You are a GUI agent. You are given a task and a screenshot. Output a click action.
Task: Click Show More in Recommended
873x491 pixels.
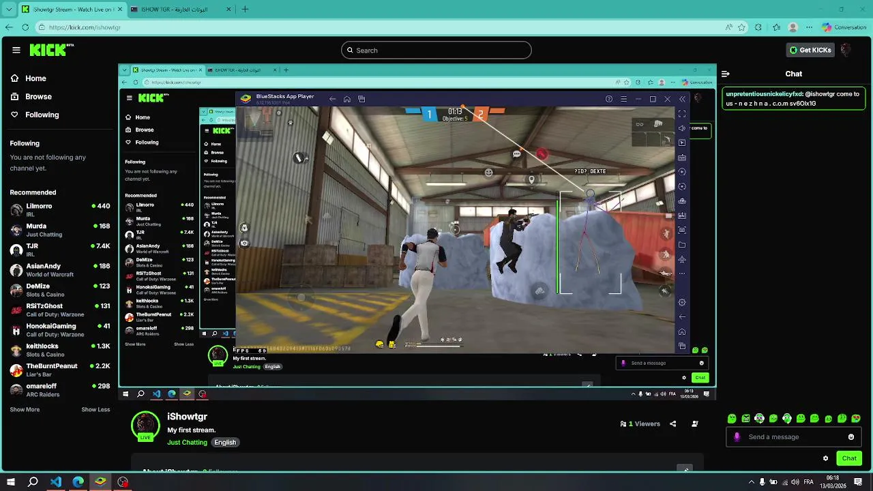(x=25, y=409)
